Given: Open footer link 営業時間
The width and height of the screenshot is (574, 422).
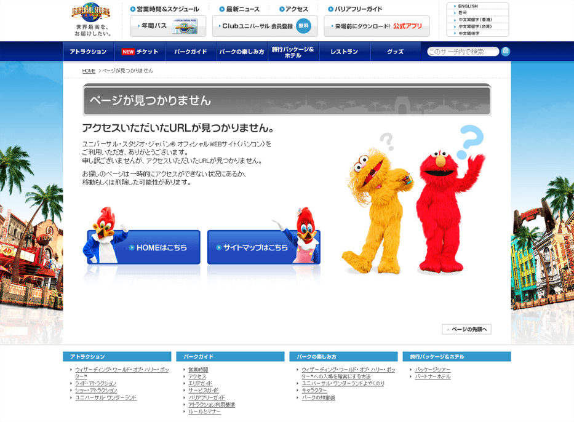Looking at the screenshot, I should pos(198,370).
